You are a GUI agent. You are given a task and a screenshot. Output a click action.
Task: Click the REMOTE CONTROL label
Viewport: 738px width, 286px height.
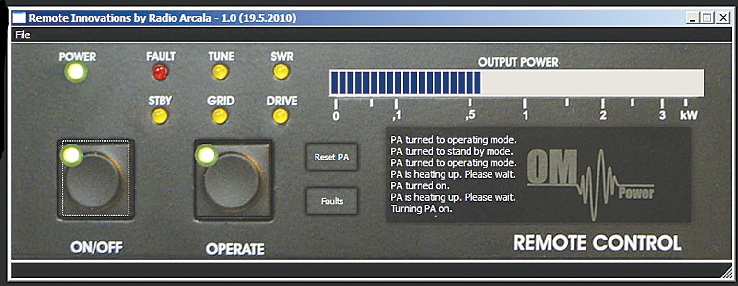click(x=597, y=243)
